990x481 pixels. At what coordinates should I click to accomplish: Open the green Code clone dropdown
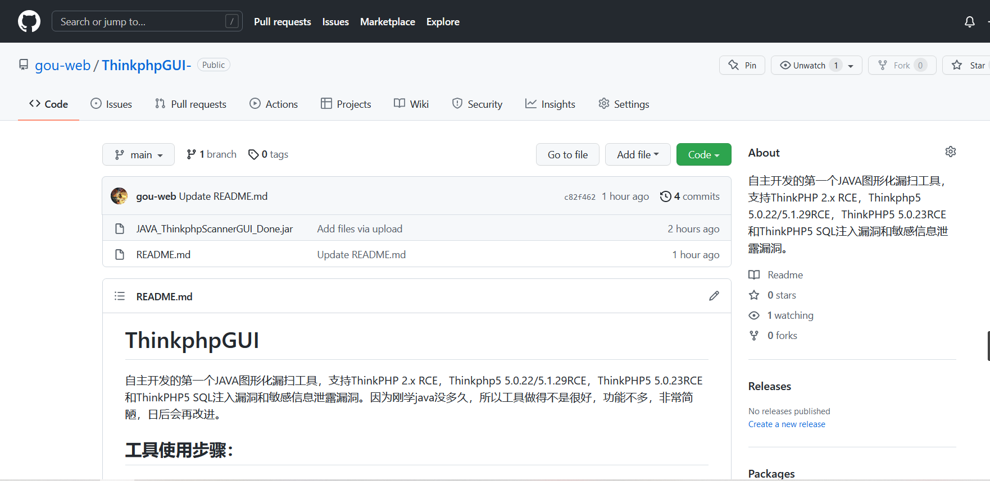tap(703, 154)
